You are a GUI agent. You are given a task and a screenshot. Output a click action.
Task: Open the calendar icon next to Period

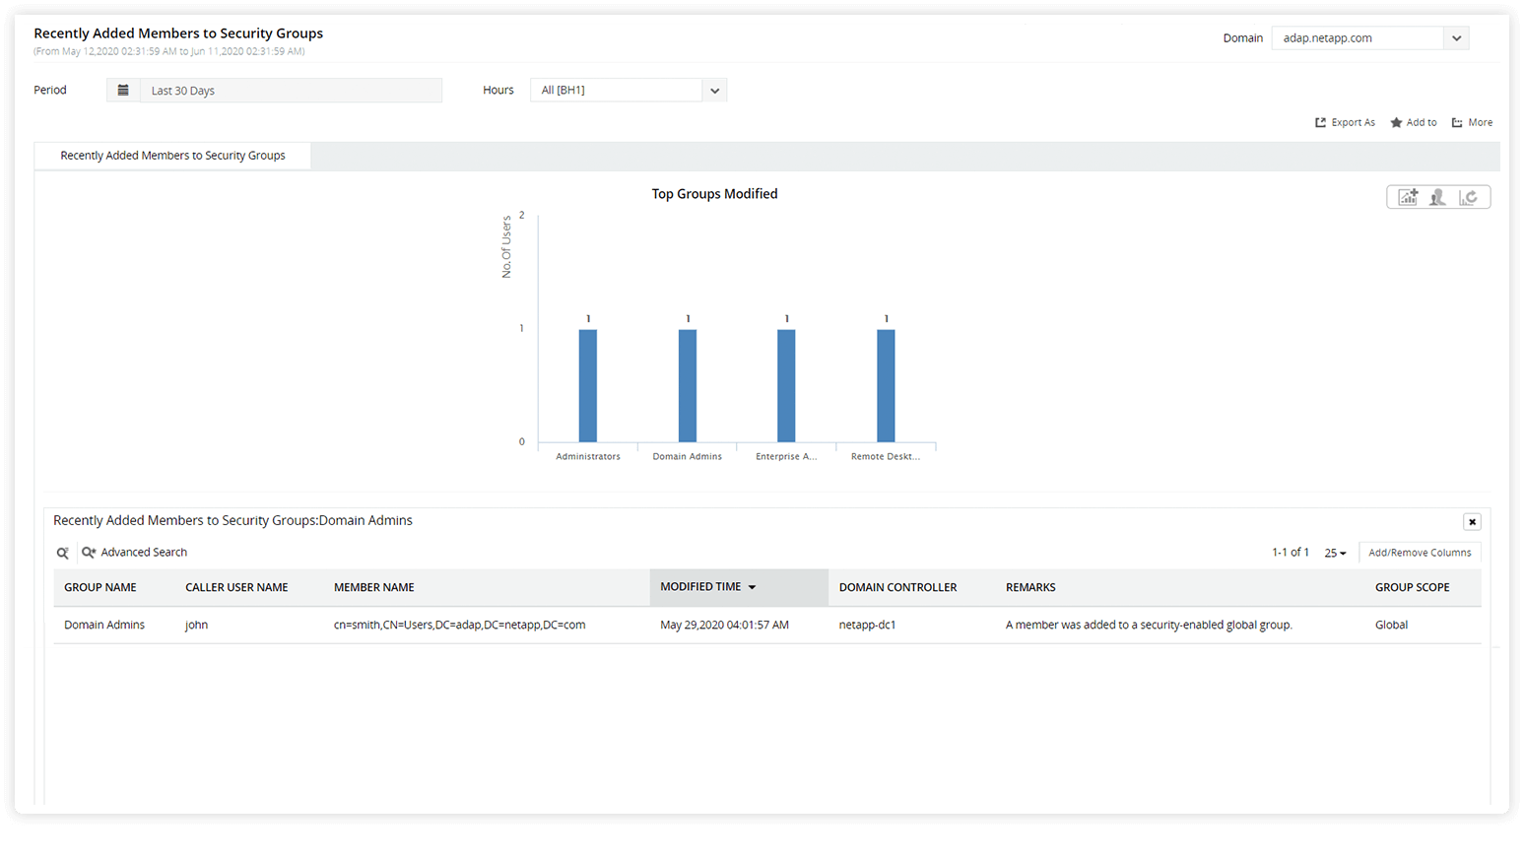pos(122,89)
